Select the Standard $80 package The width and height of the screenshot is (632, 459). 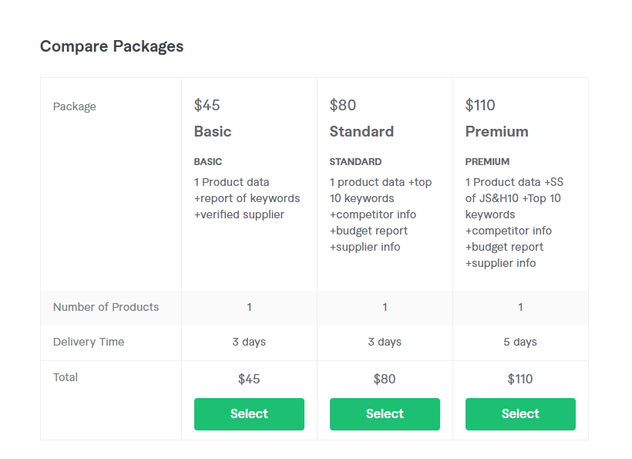(x=385, y=414)
